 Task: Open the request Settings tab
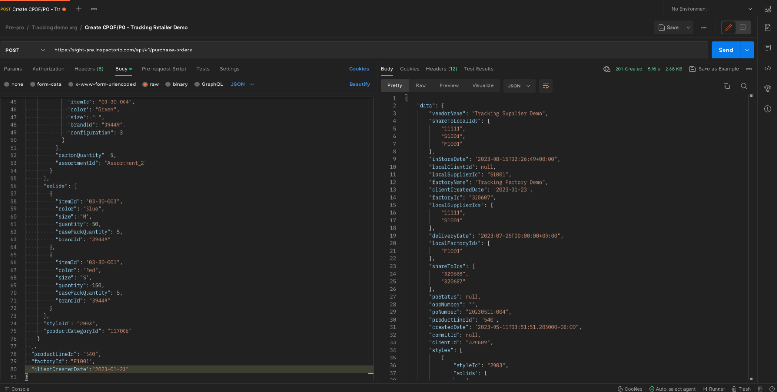[230, 69]
